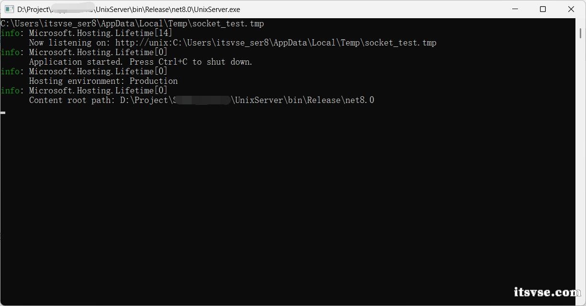The image size is (586, 306).
Task: Click the 'Application started. Press Ctrl+C' line
Action: click(x=140, y=62)
